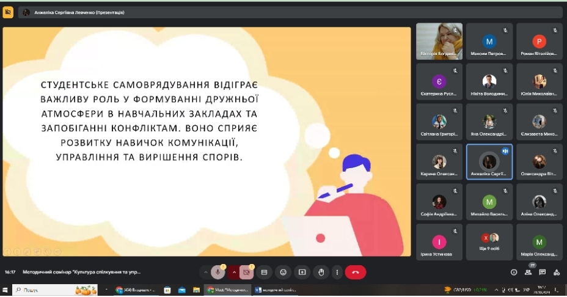The height and width of the screenshot is (297, 567).
Task: Open the chat messages panel icon
Action: pyautogui.click(x=542, y=272)
